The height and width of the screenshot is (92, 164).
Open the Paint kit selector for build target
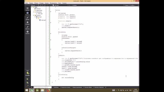pyautogui.click(x=28, y=73)
